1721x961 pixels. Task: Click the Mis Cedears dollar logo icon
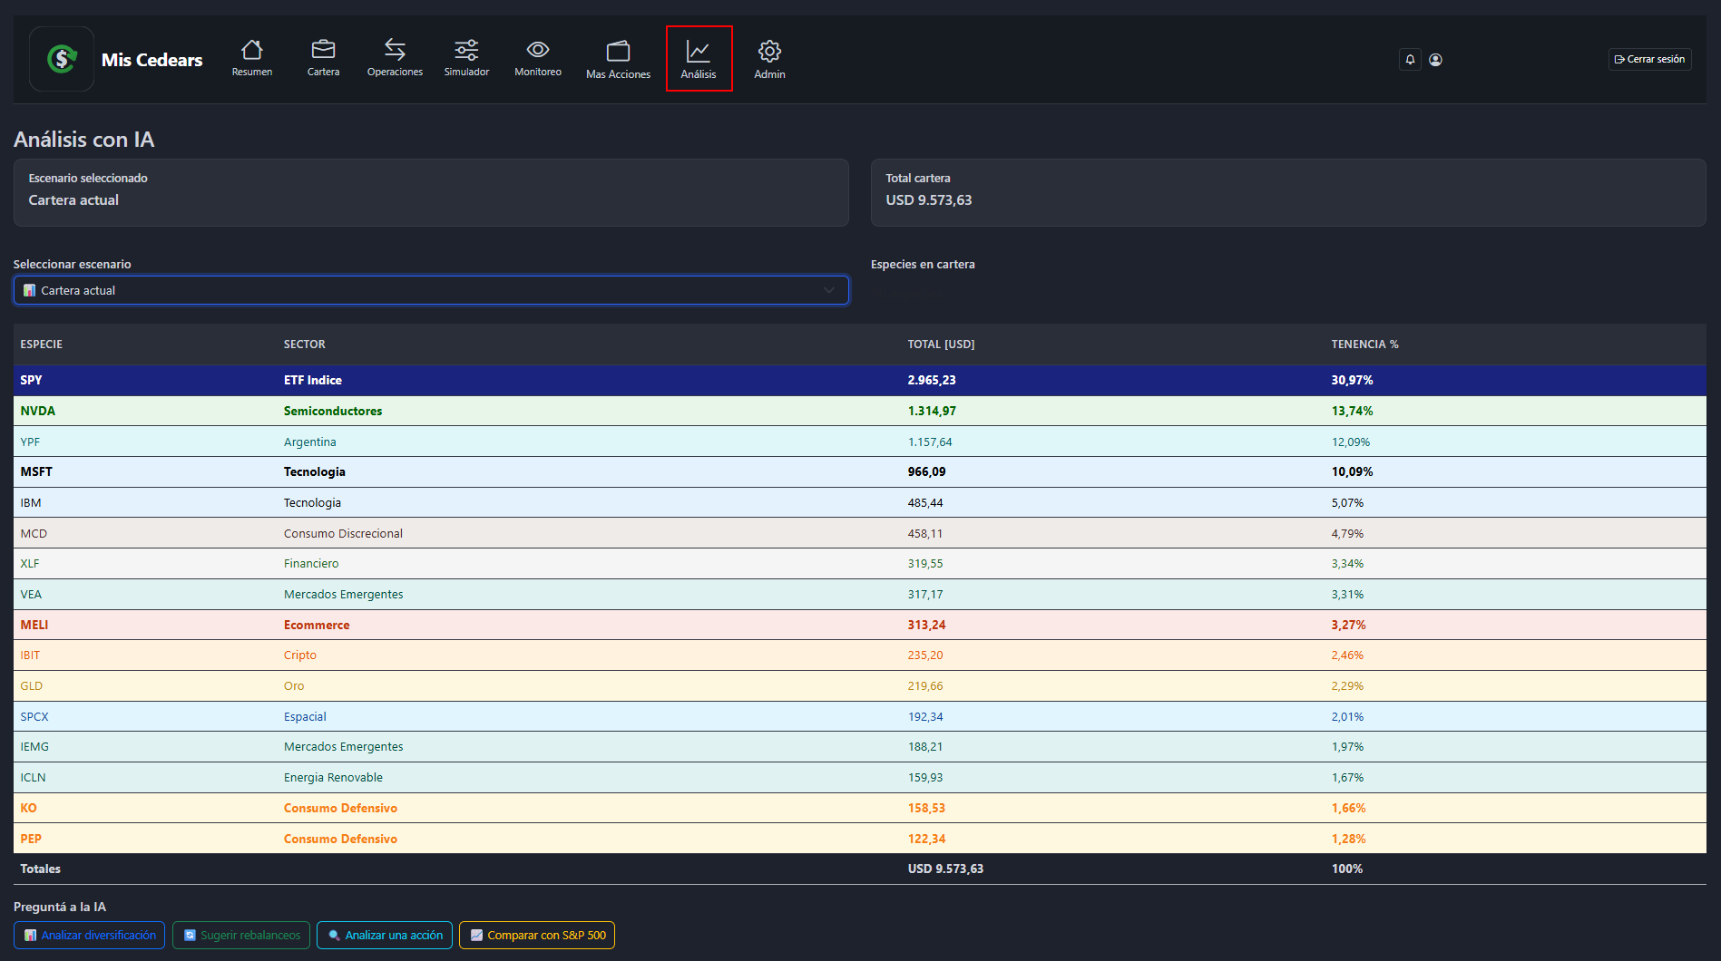[x=62, y=59]
